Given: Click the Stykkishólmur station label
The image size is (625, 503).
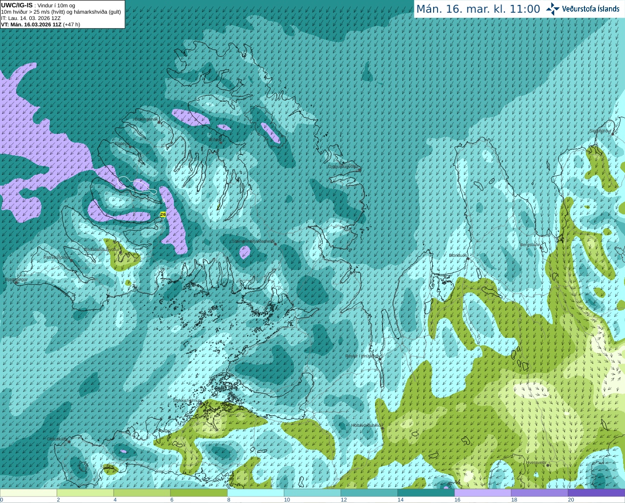Looking at the screenshot, I should (187, 400).
